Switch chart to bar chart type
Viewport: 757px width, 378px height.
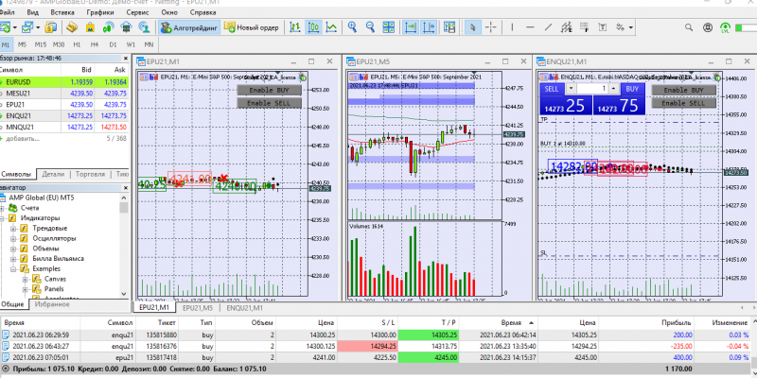point(295,27)
